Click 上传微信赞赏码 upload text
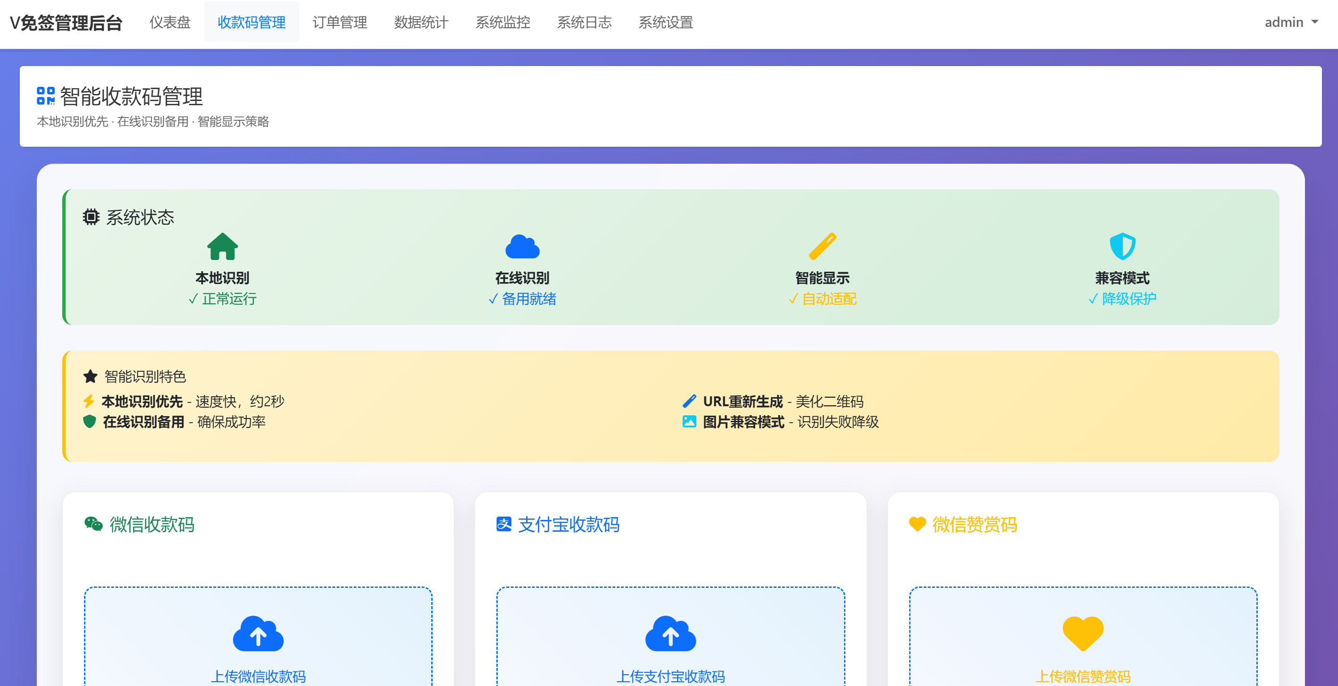 1083,676
